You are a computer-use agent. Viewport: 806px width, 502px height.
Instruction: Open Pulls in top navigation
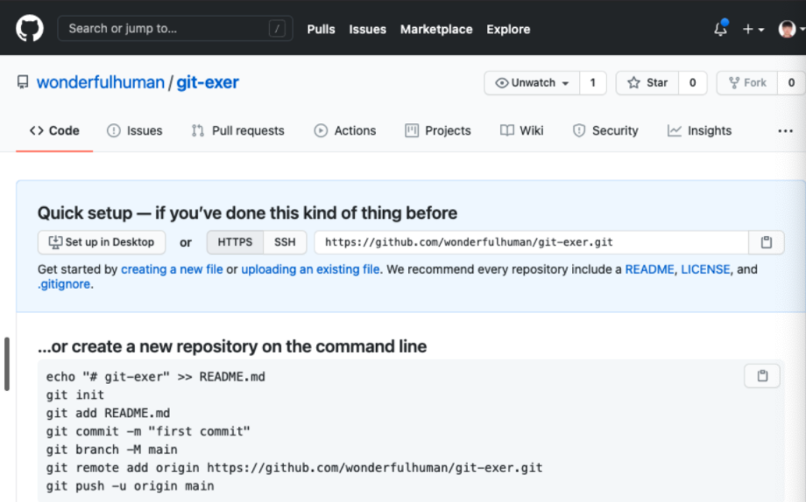(321, 29)
